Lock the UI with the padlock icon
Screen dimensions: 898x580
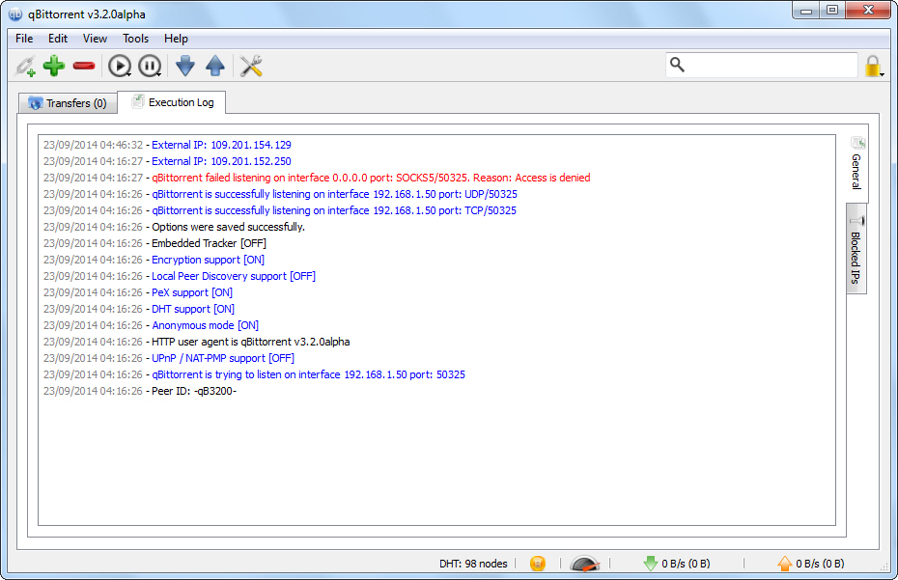(x=873, y=66)
